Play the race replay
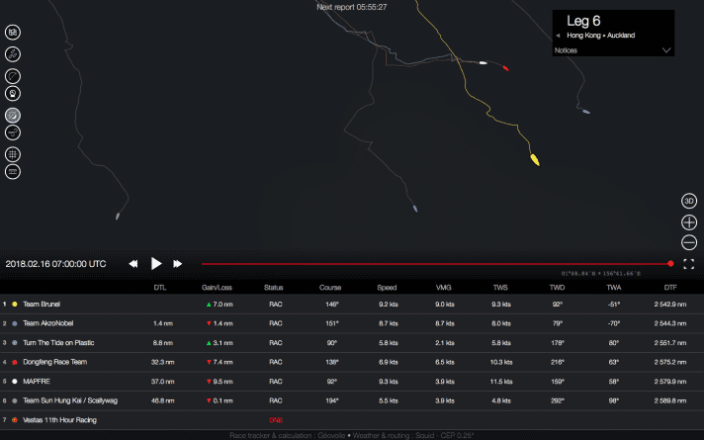This screenshot has height=440, width=704. [156, 264]
